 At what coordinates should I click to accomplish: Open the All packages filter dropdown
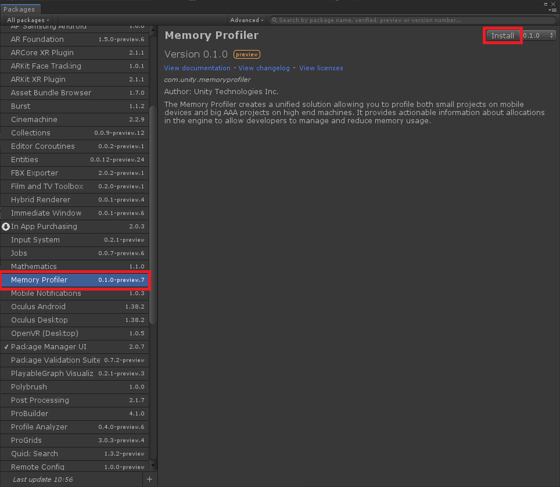pyautogui.click(x=28, y=20)
